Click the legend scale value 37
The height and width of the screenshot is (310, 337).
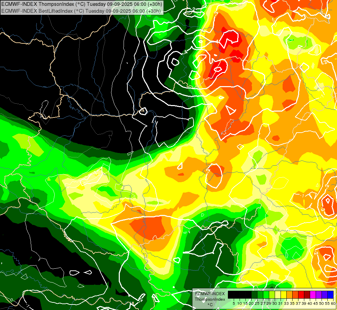point(298,303)
